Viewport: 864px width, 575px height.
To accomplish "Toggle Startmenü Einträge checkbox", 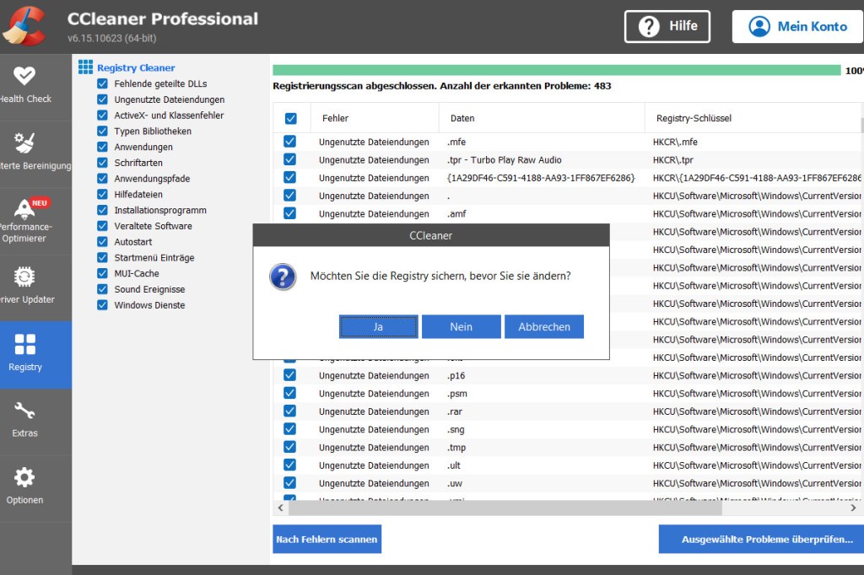I will click(x=102, y=258).
